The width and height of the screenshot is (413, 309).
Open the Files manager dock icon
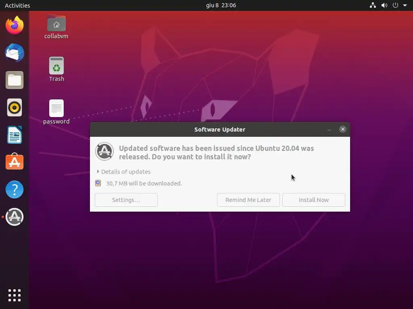[15, 80]
